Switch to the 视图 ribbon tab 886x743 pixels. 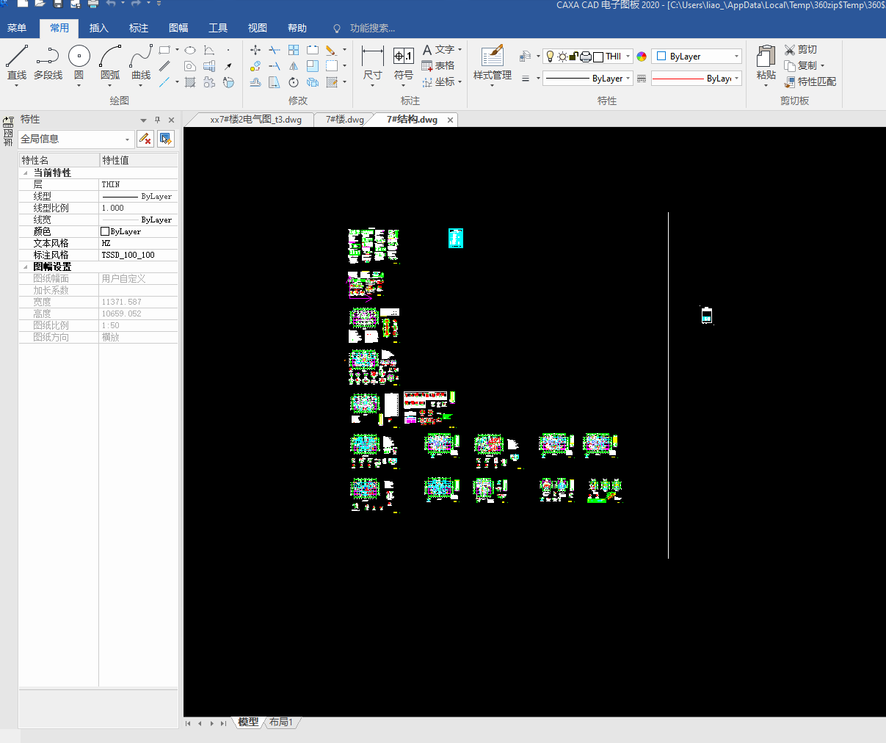[258, 28]
